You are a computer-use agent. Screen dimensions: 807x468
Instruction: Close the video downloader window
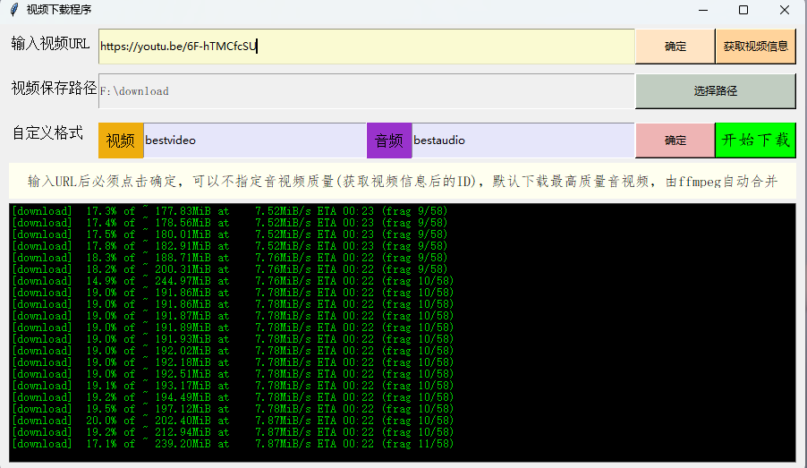785,10
